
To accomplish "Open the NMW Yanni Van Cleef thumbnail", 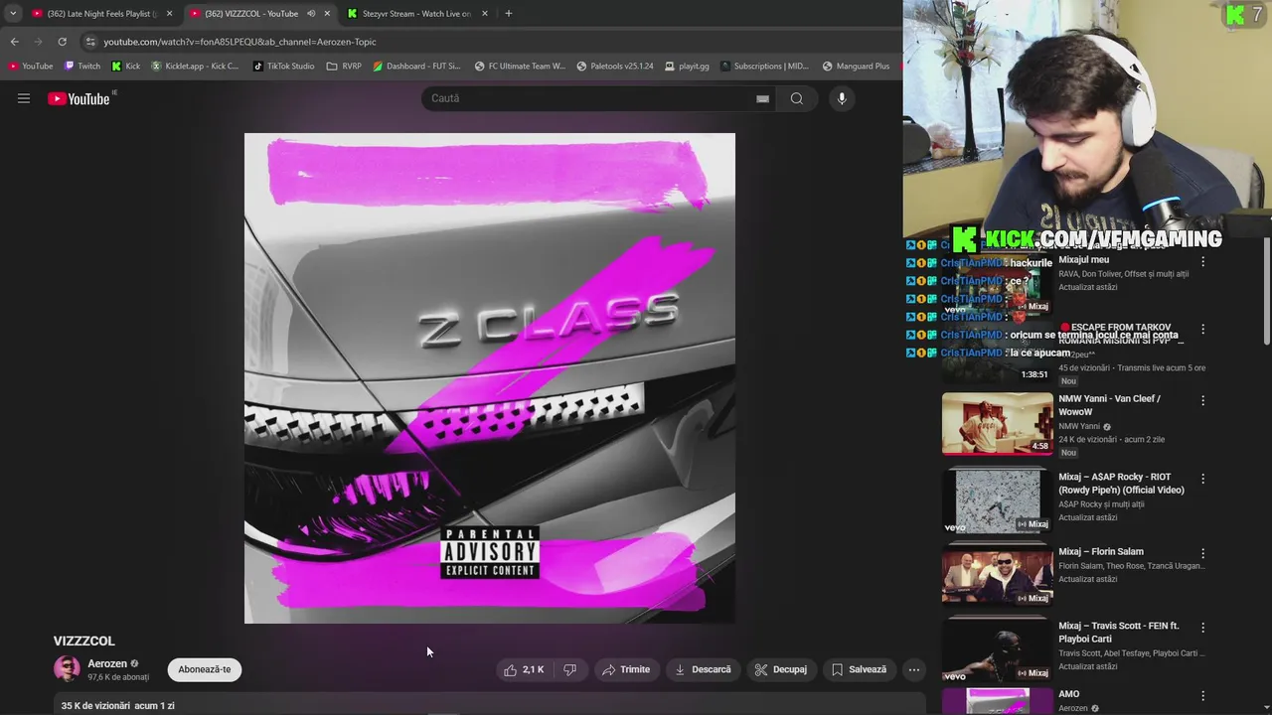I will (x=998, y=423).
